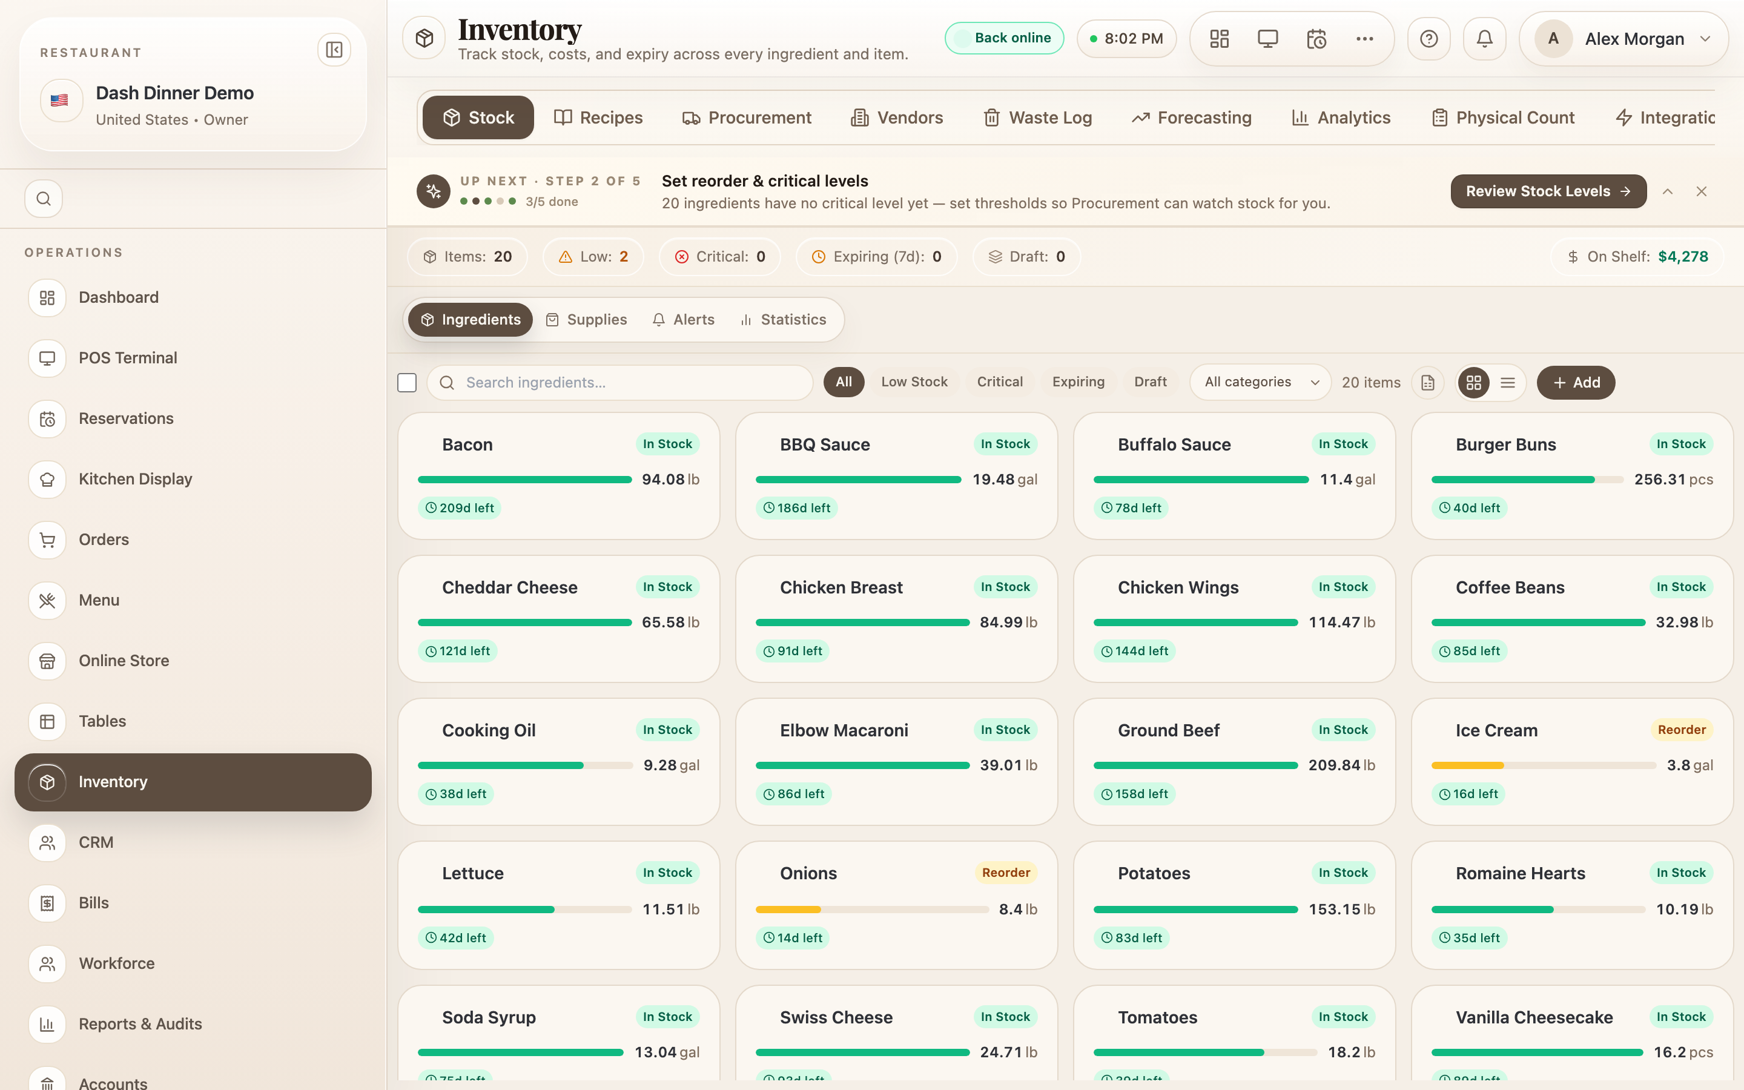Open the Statistics sub-tab
The height and width of the screenshot is (1090, 1744).
[x=782, y=319]
